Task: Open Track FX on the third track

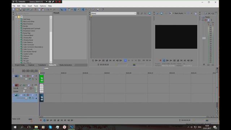Action: (x=24, y=95)
